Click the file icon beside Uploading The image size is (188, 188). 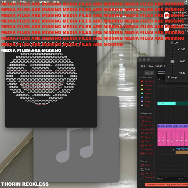167,15
